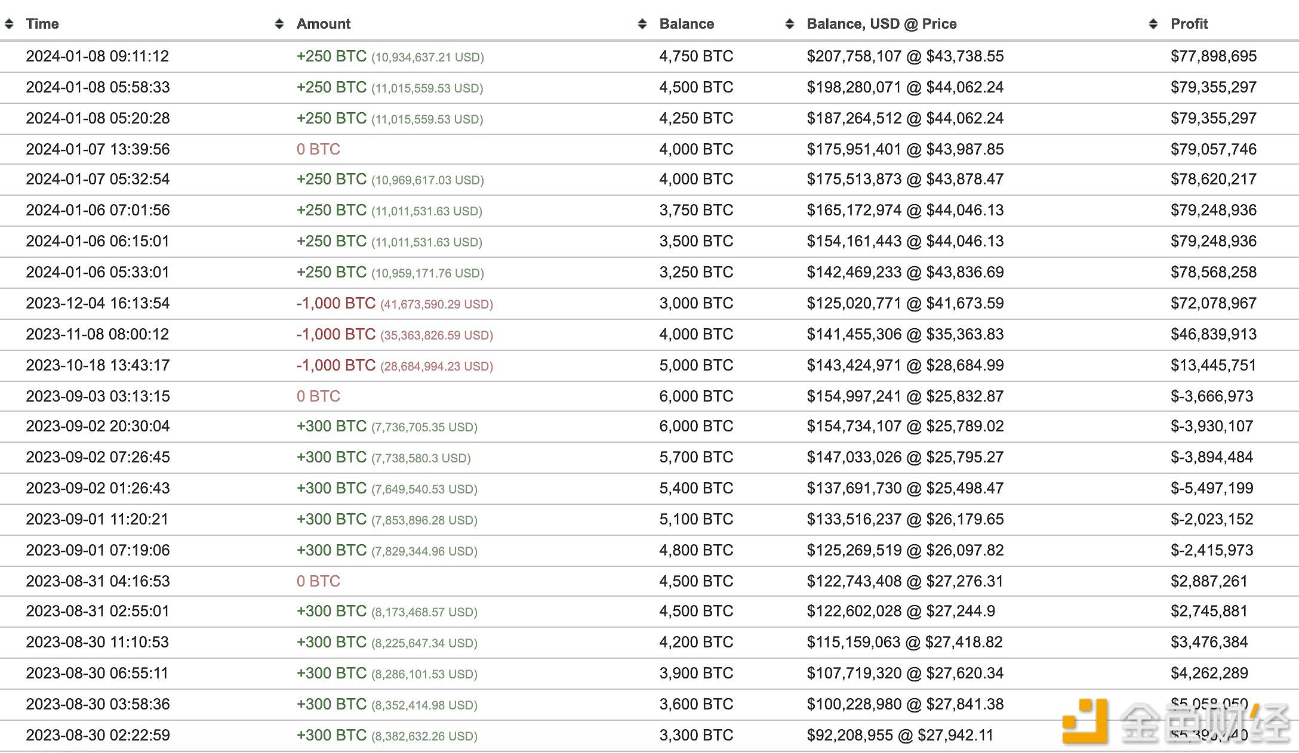Click the $13,445,751 profit cell
The width and height of the screenshot is (1299, 753).
tap(1213, 365)
